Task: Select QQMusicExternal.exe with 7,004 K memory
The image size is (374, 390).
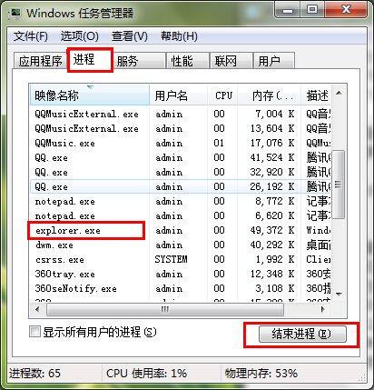Action: [x=181, y=114]
